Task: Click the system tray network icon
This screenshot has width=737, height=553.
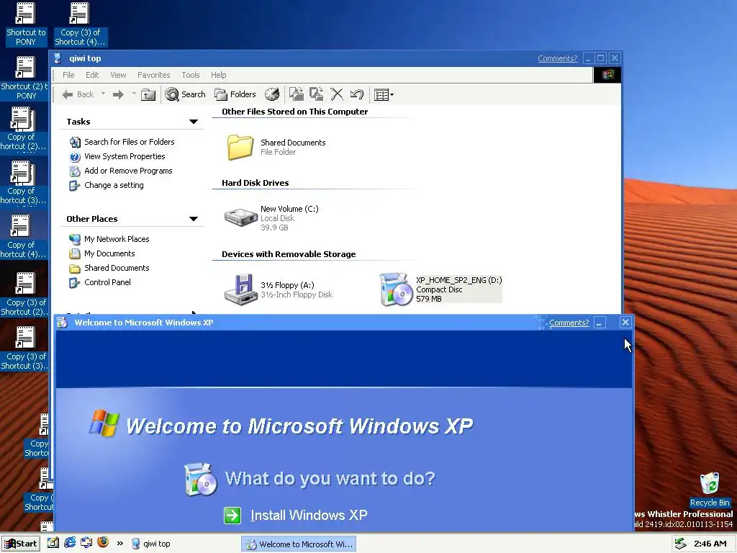Action: (681, 544)
